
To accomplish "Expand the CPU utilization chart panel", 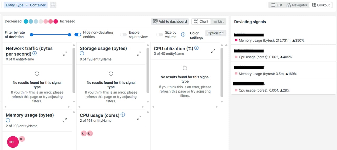I will (x=213, y=51).
